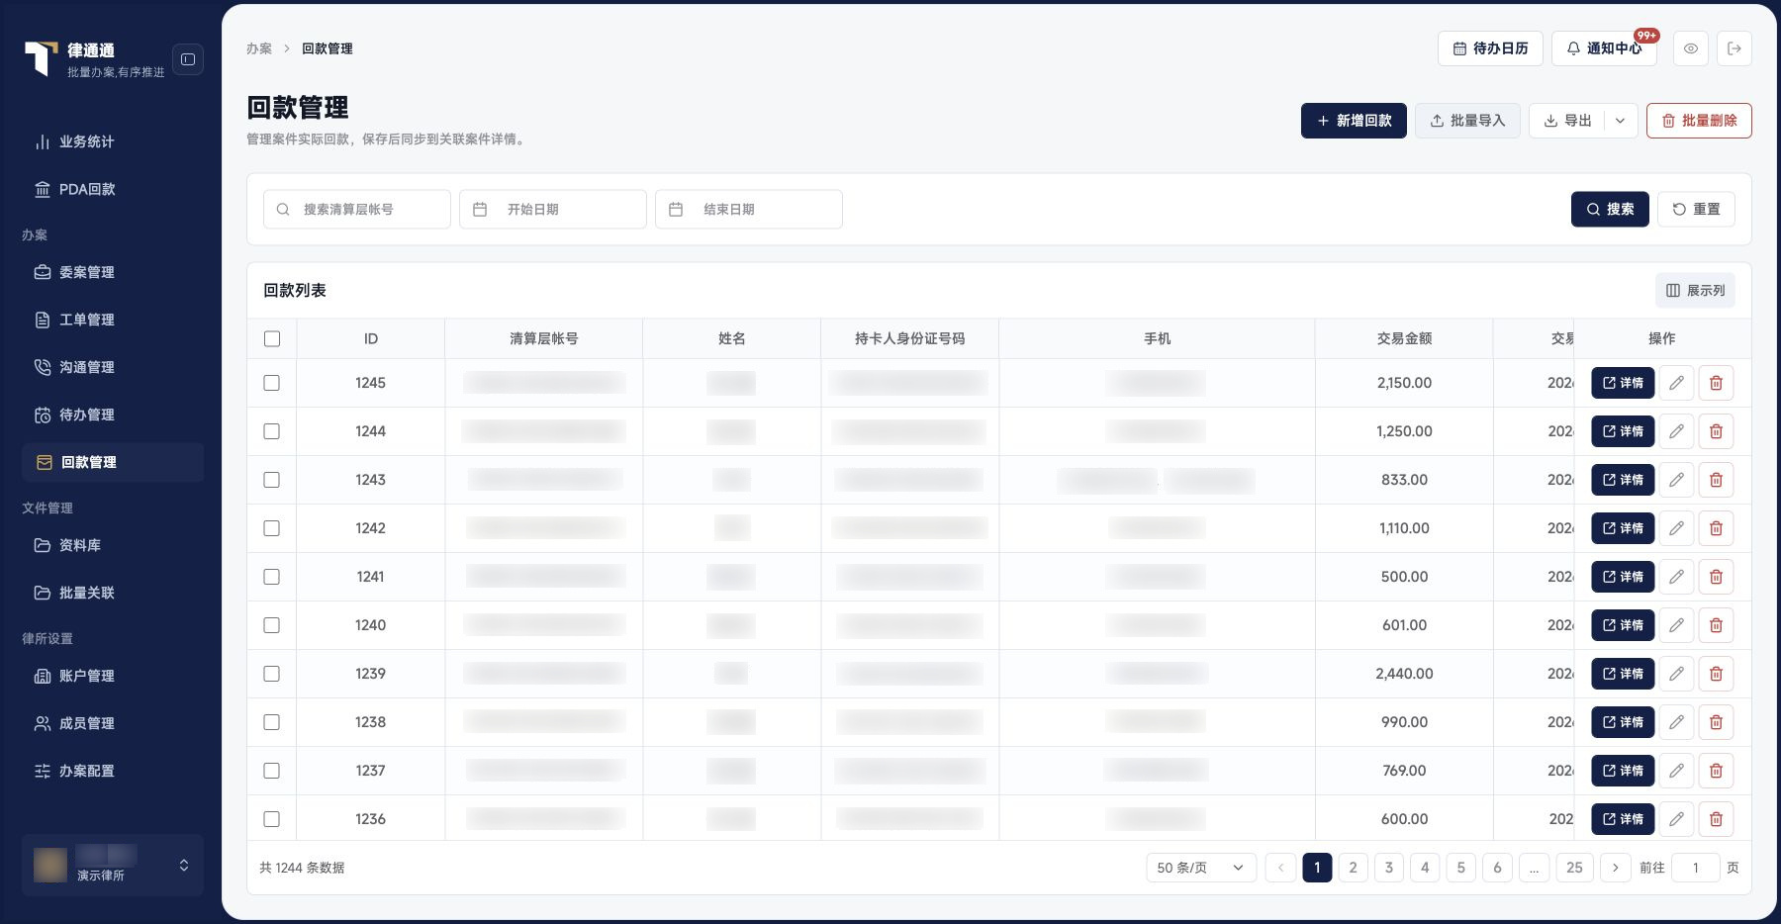
Task: Open the 50 条/页 page size dropdown
Action: [x=1201, y=868]
